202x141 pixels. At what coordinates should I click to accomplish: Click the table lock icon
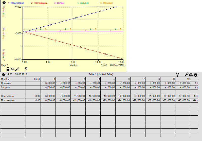pyautogui.click(x=196, y=75)
